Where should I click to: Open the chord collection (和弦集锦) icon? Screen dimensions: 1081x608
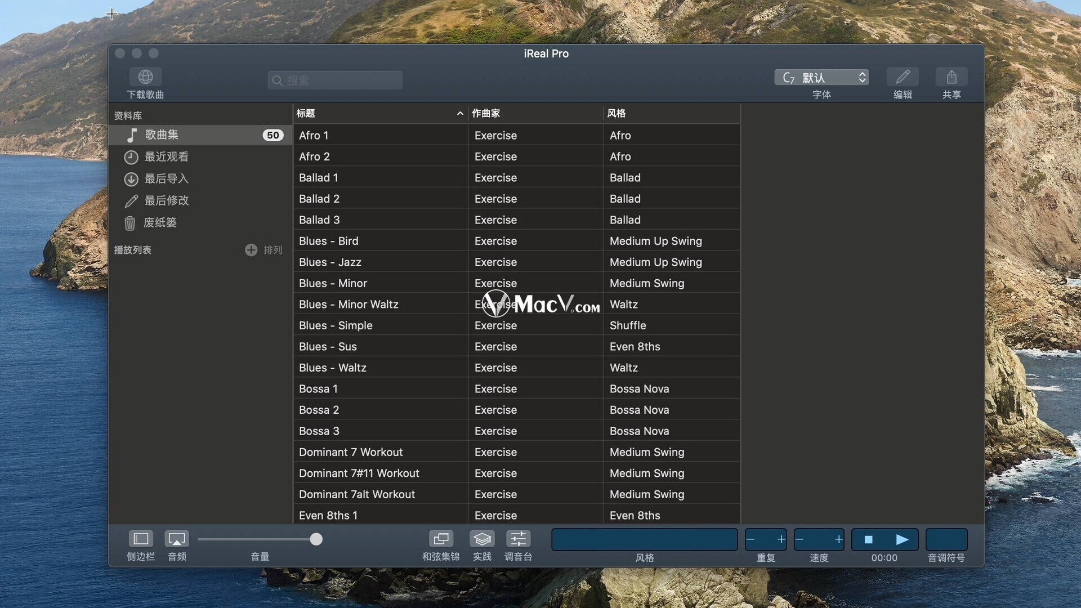coord(441,539)
